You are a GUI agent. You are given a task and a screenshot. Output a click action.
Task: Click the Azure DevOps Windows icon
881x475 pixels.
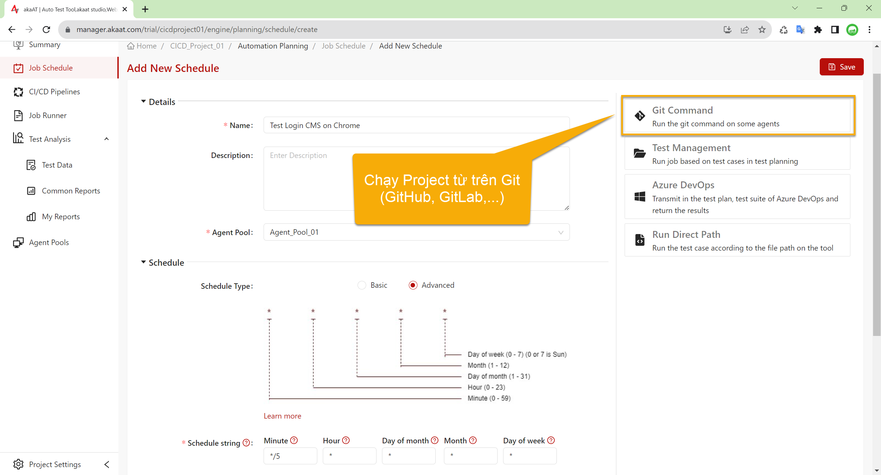click(x=639, y=197)
